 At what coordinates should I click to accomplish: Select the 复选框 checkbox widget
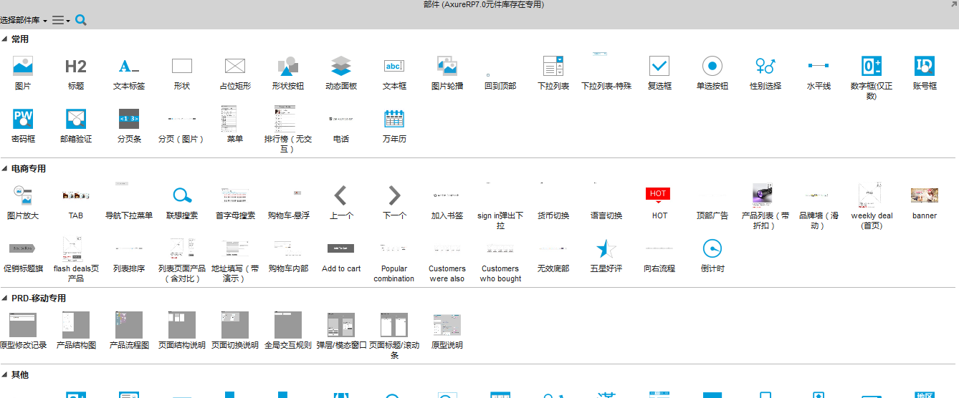[659, 67]
